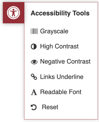Click the half-filled circle High Contrast icon

pyautogui.click(x=34, y=47)
